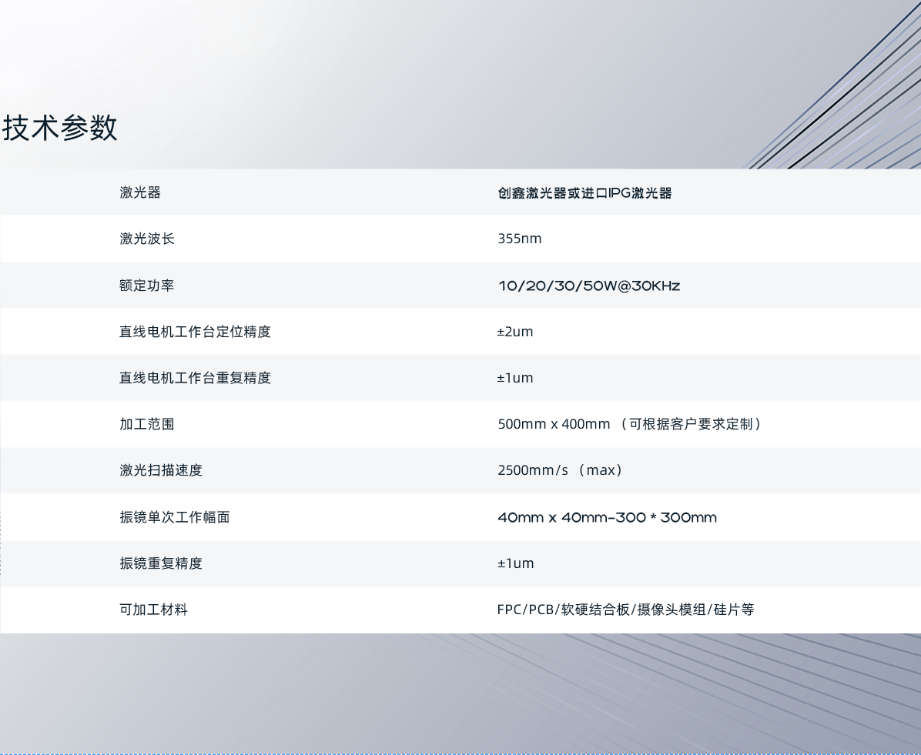This screenshot has height=755, width=921.
Task: Click the 技术参数 heading
Action: point(59,129)
